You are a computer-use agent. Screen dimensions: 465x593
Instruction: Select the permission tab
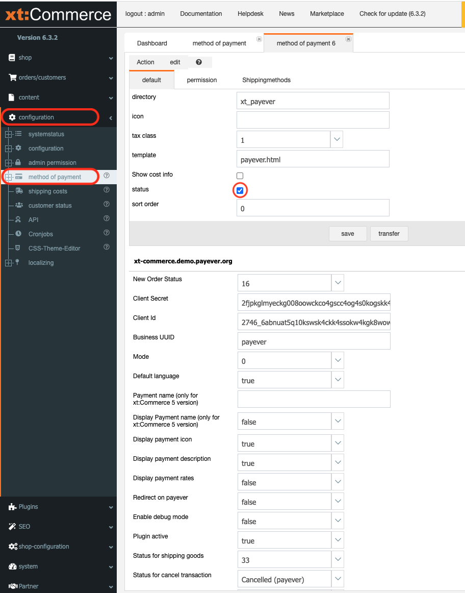pos(202,80)
